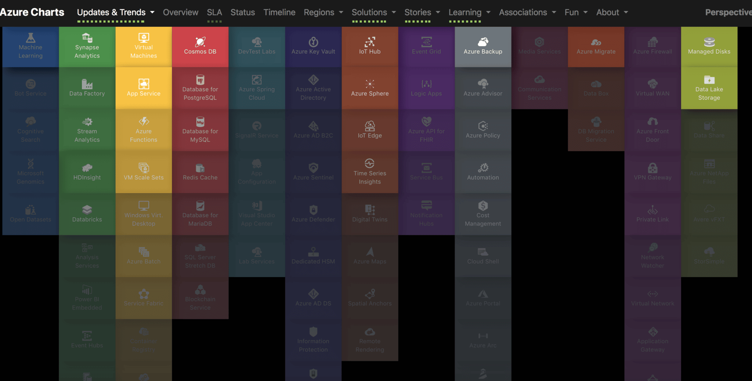Open the Machine Learning tile
752x381 pixels.
coord(30,47)
